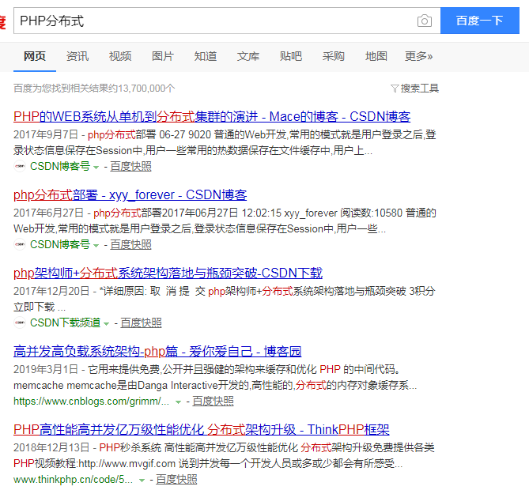Viewport: 529px width, 494px height.
Task: Click the camera image-search icon
Action: (x=424, y=21)
